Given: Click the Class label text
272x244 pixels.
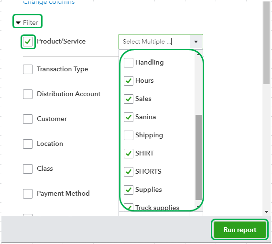Looking at the screenshot, I should coord(45,168).
